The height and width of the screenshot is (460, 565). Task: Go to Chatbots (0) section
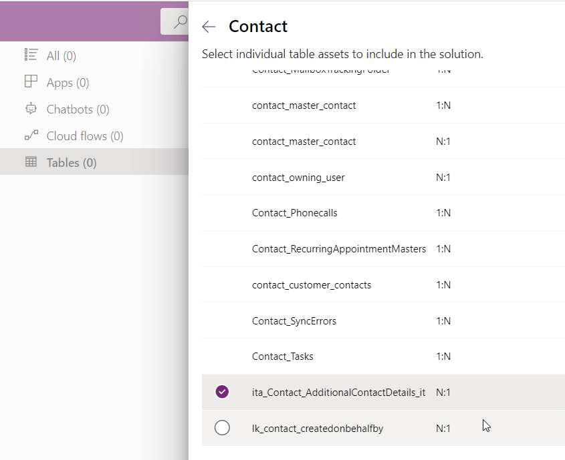(78, 109)
